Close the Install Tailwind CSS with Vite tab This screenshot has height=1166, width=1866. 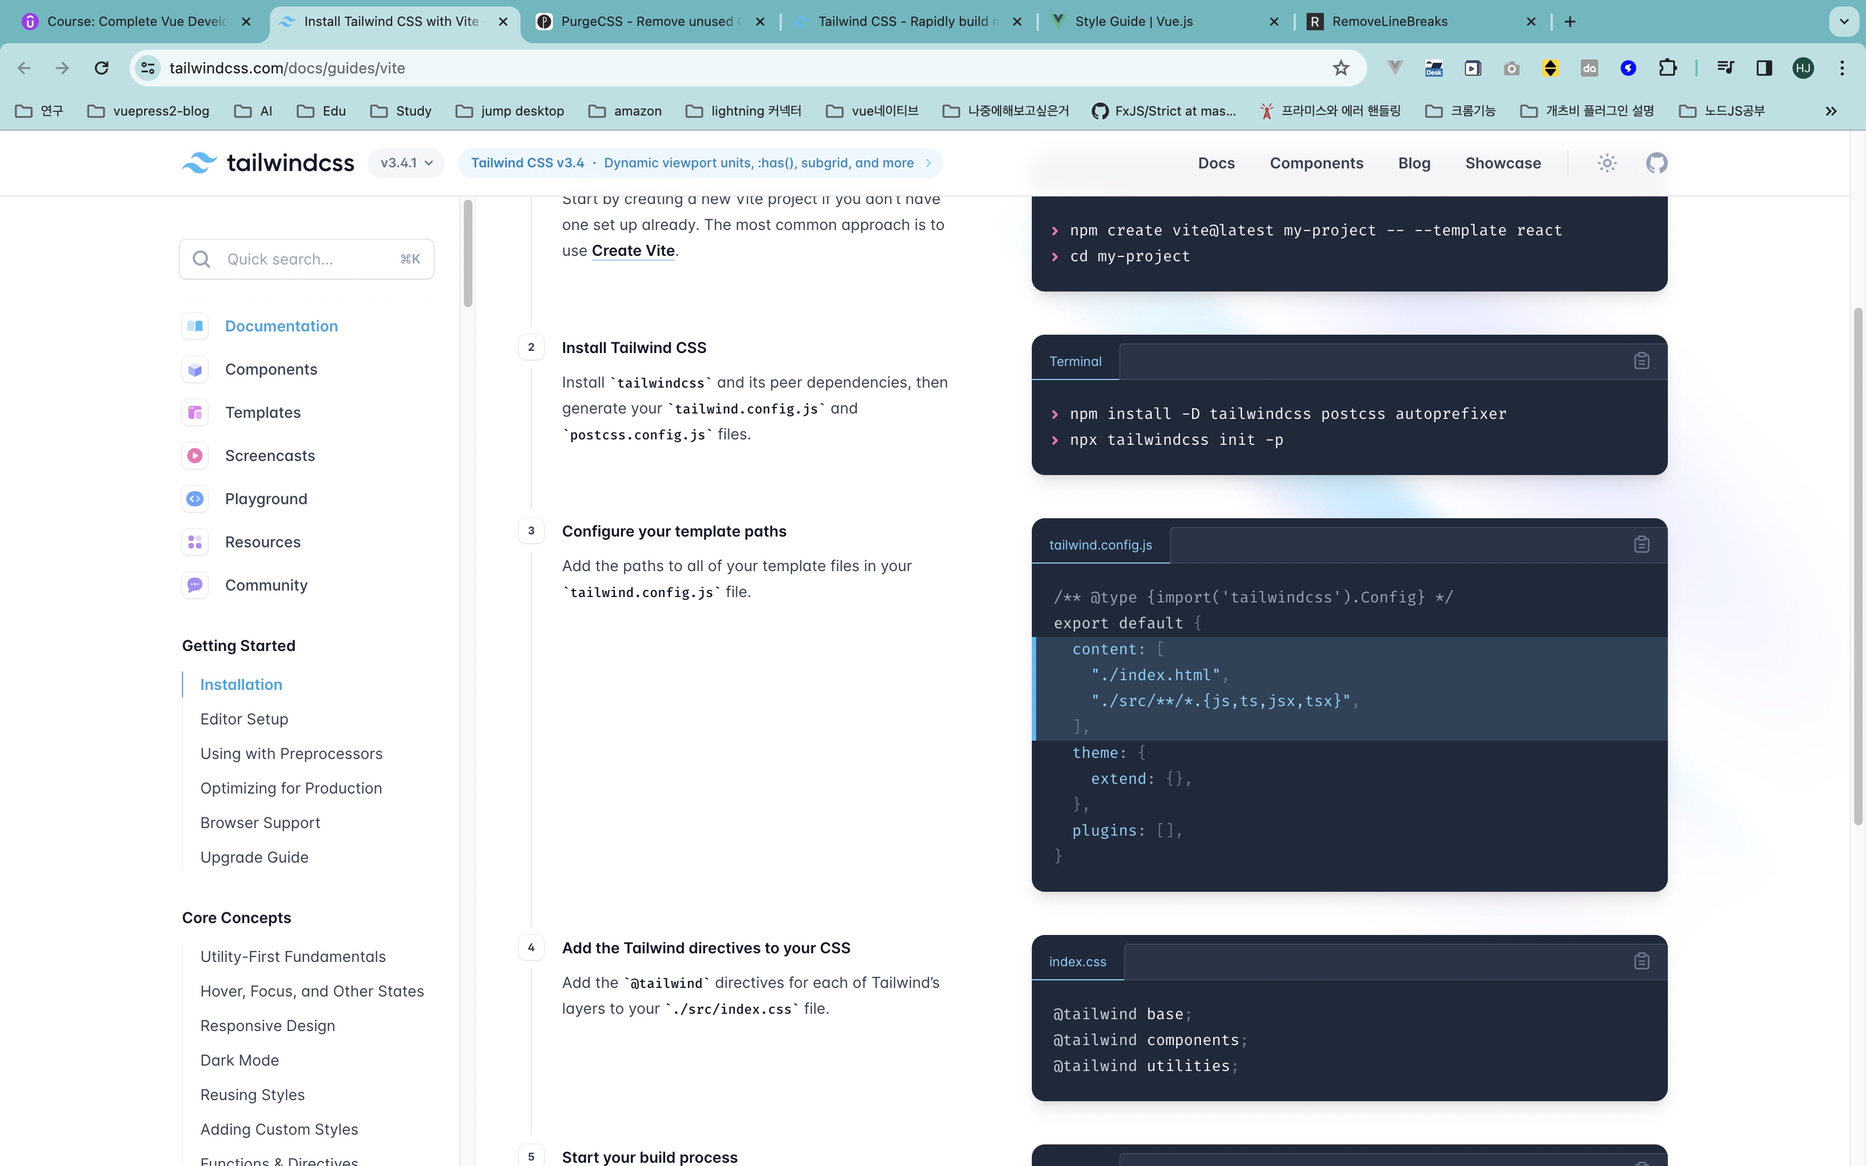click(x=503, y=22)
